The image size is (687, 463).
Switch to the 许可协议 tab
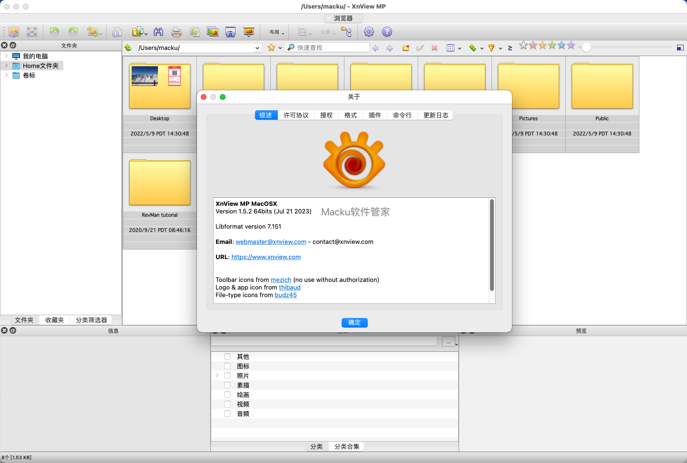(296, 116)
